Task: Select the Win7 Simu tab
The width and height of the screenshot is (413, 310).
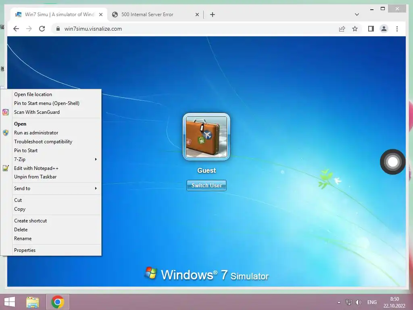Action: point(59,15)
